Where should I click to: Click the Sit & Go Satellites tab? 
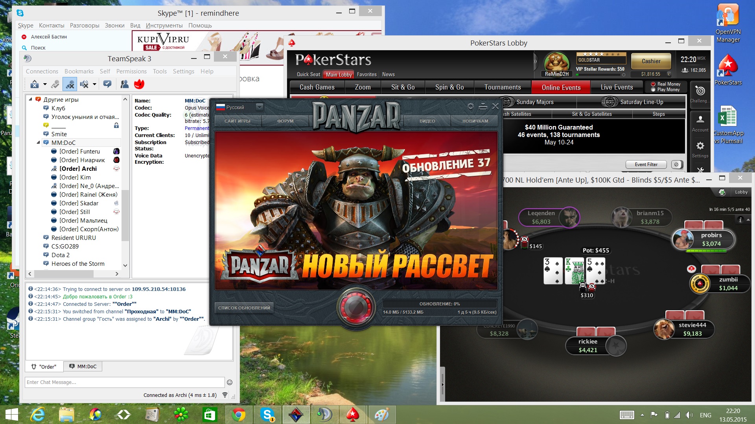pos(592,114)
